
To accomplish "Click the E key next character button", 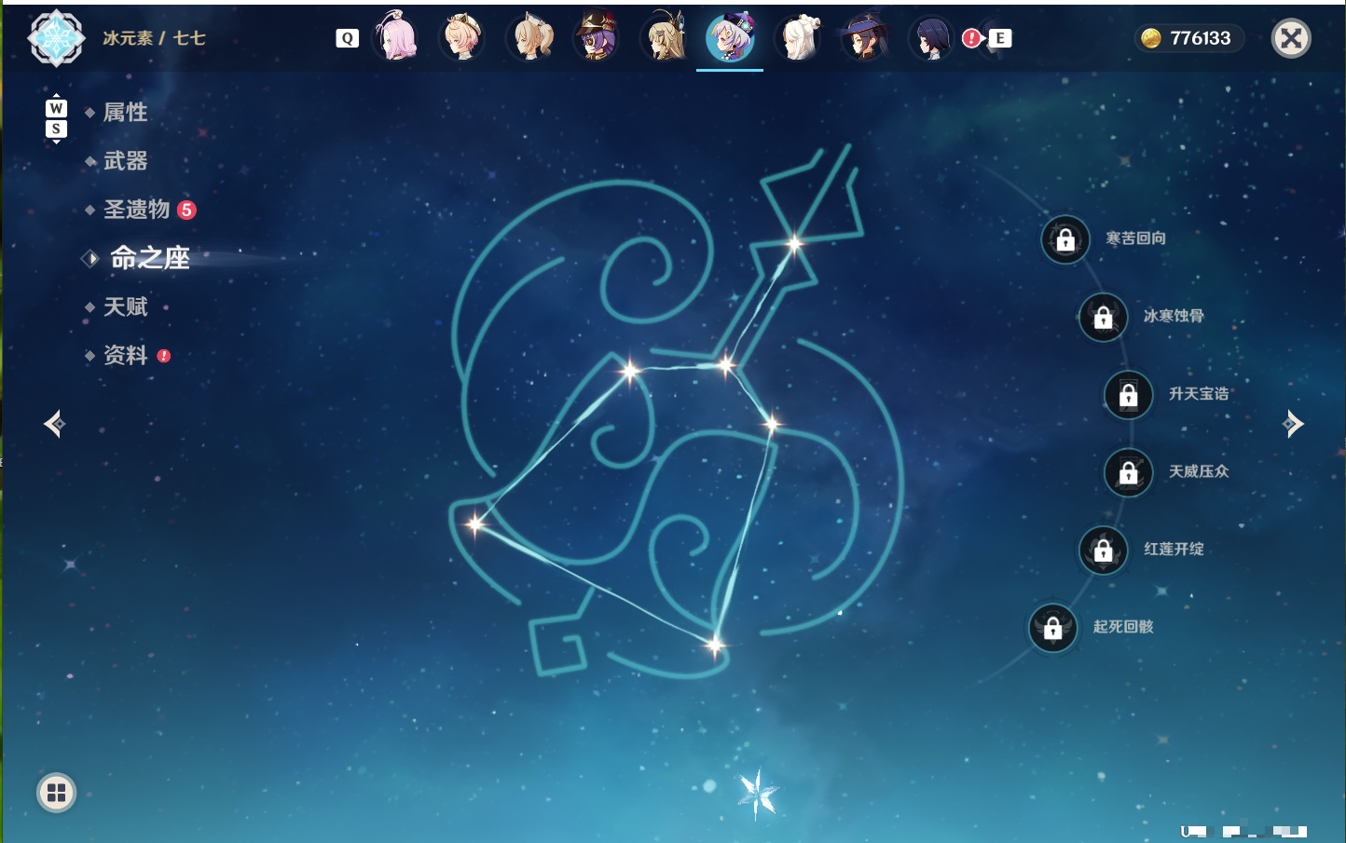I will 999,38.
